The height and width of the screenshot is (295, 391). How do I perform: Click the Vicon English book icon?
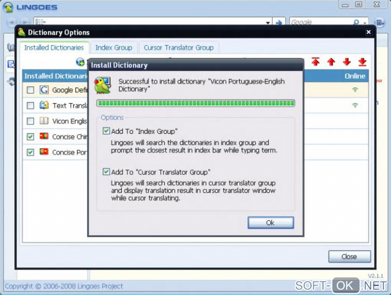tap(44, 121)
